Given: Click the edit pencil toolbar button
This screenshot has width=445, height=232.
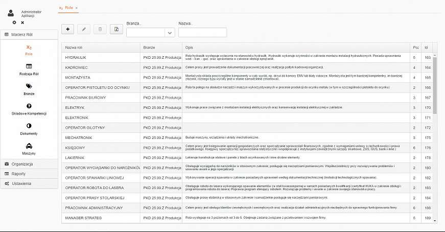Looking at the screenshot, I should pyautogui.click(x=84, y=29).
